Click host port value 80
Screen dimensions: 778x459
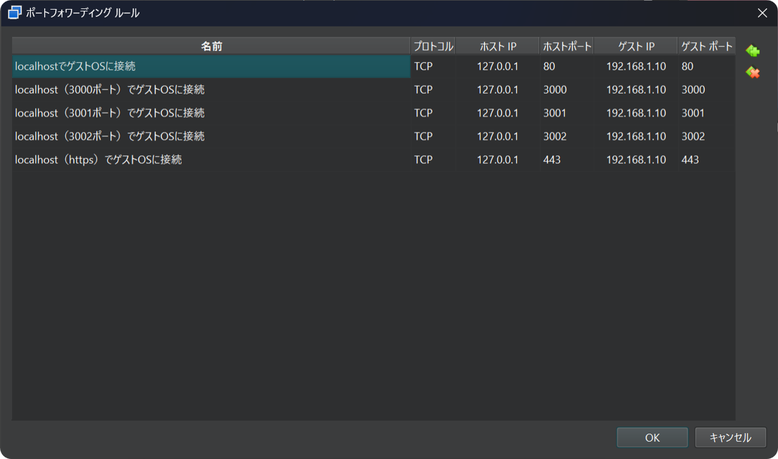[x=549, y=67]
